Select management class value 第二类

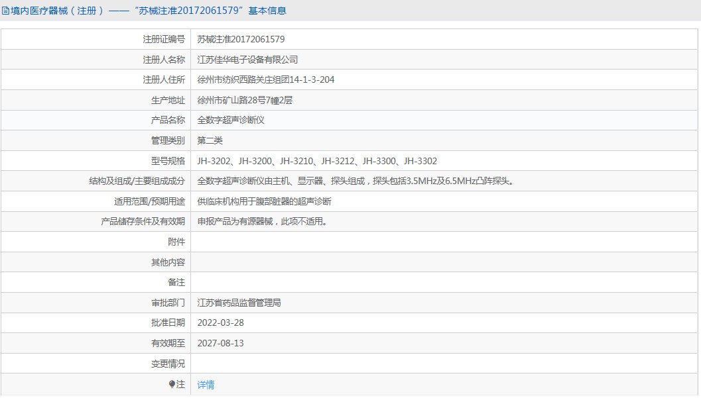[210, 140]
